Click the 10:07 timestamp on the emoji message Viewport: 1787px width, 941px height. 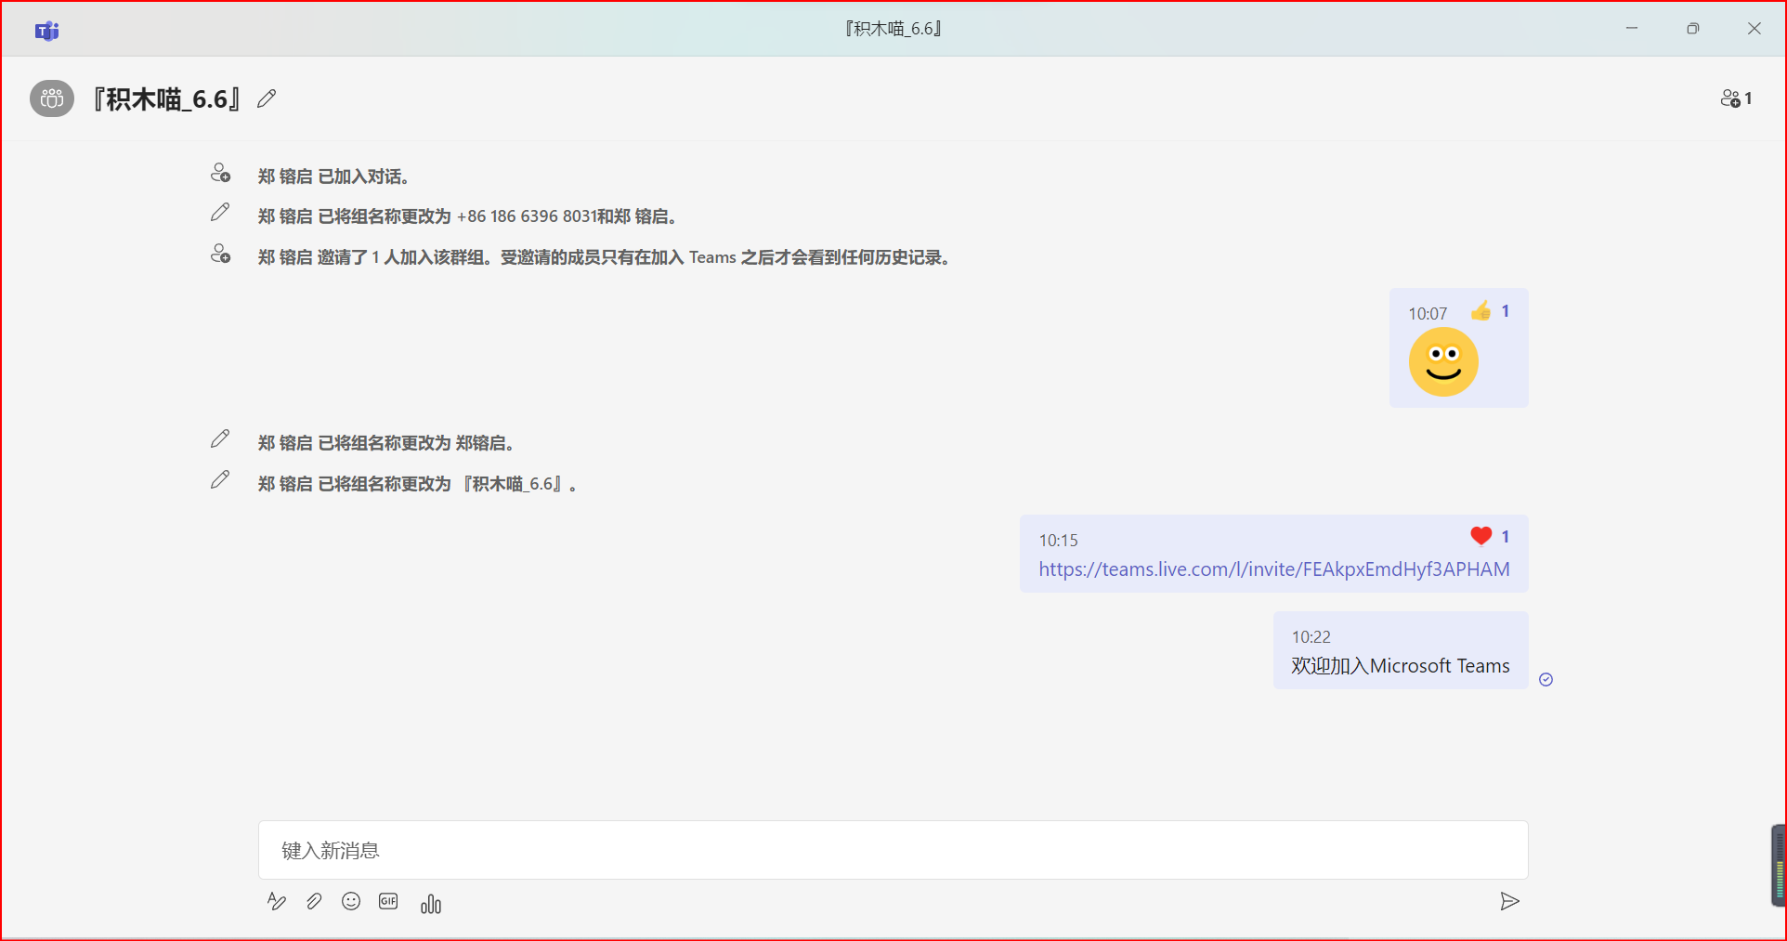(1428, 314)
